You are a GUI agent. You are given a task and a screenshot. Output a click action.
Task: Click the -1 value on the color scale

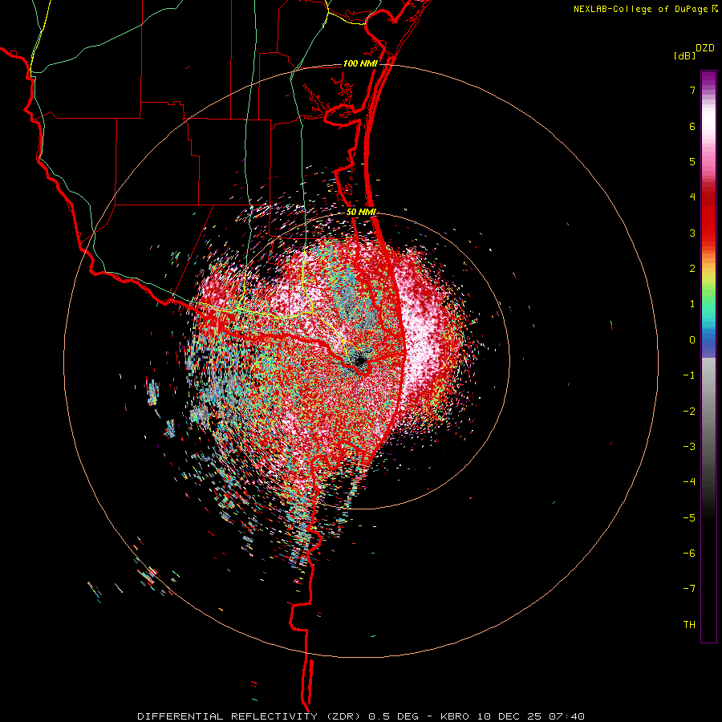(689, 375)
